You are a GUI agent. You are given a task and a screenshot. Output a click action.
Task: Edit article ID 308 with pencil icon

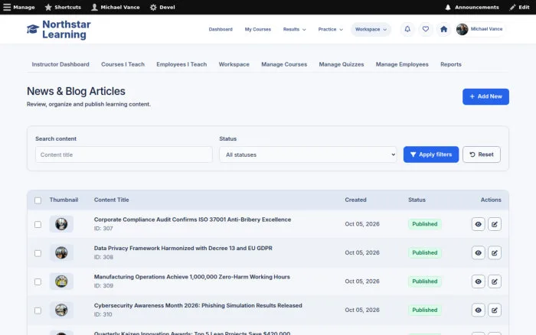point(495,253)
